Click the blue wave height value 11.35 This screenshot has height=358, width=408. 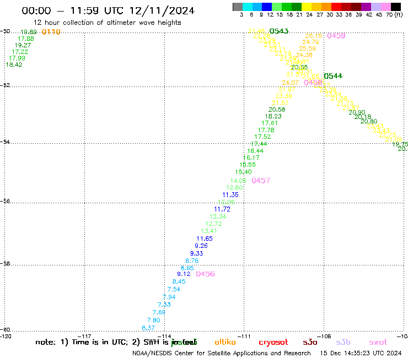click(x=230, y=195)
